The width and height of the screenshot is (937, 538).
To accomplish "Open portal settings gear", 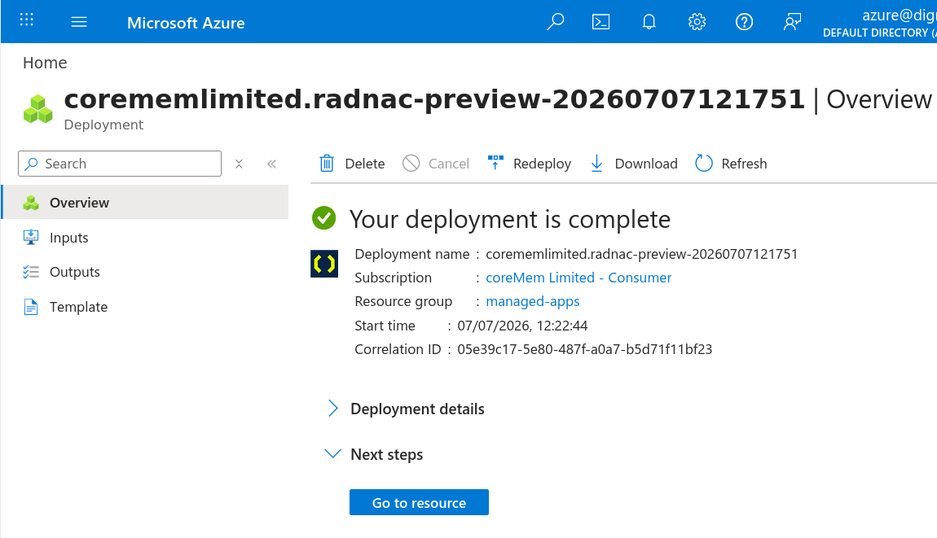I will click(x=697, y=22).
